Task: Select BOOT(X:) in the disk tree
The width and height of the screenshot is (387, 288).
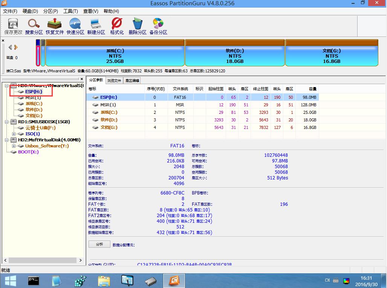Action: [x=28, y=152]
